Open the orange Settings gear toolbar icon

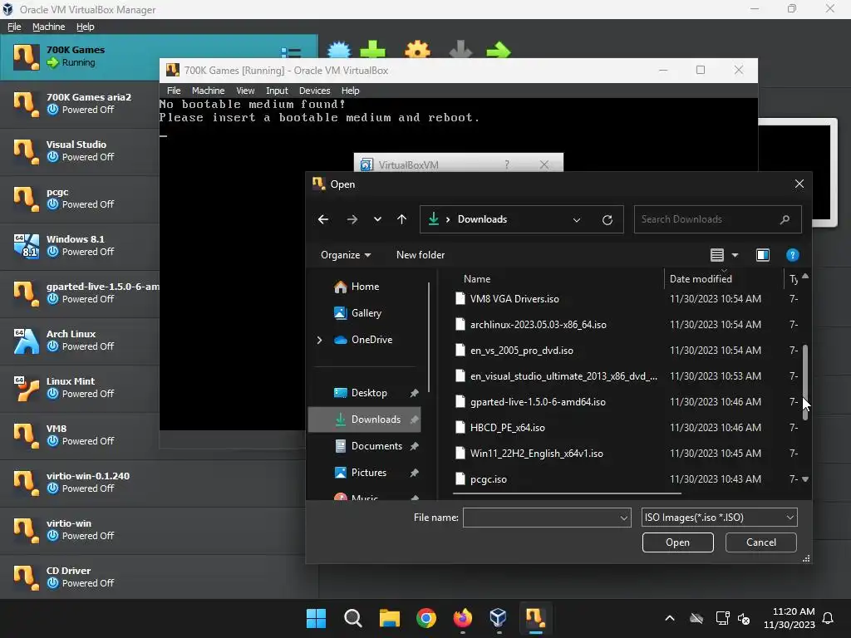click(x=417, y=50)
